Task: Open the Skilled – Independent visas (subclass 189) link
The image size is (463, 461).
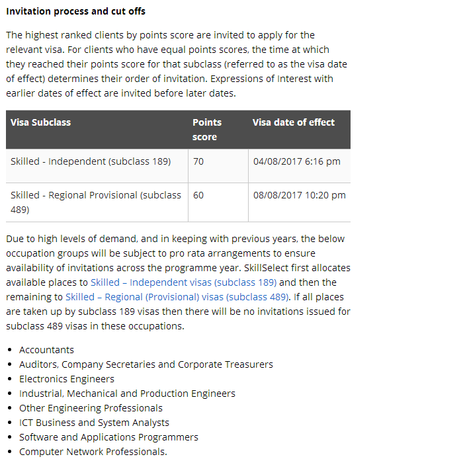Action: click(183, 282)
